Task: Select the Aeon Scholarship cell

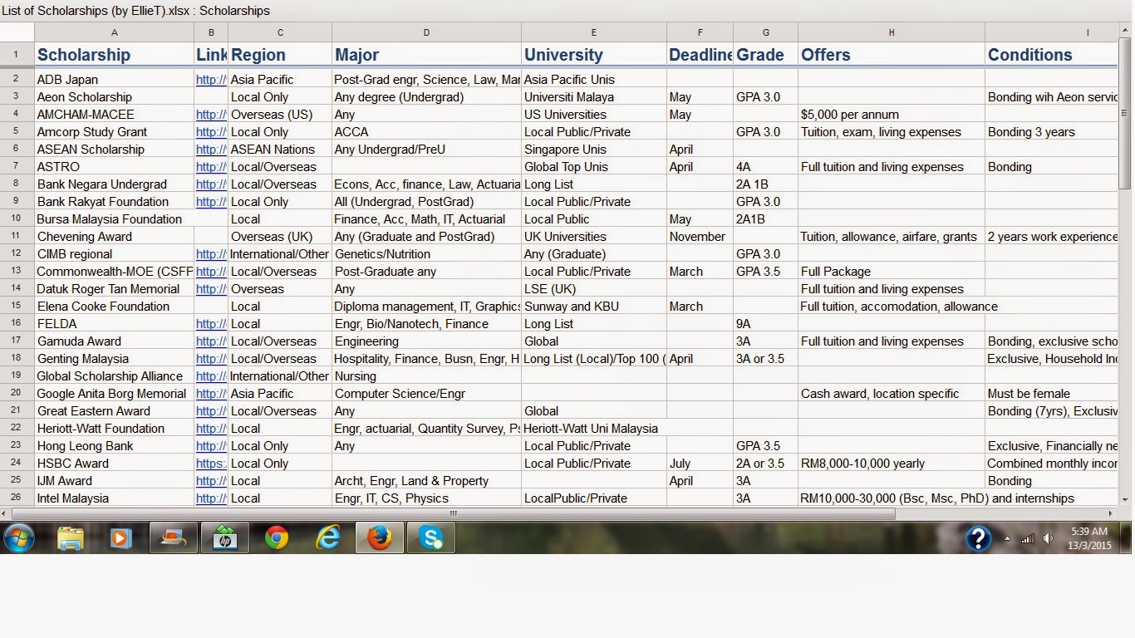Action: coord(114,97)
